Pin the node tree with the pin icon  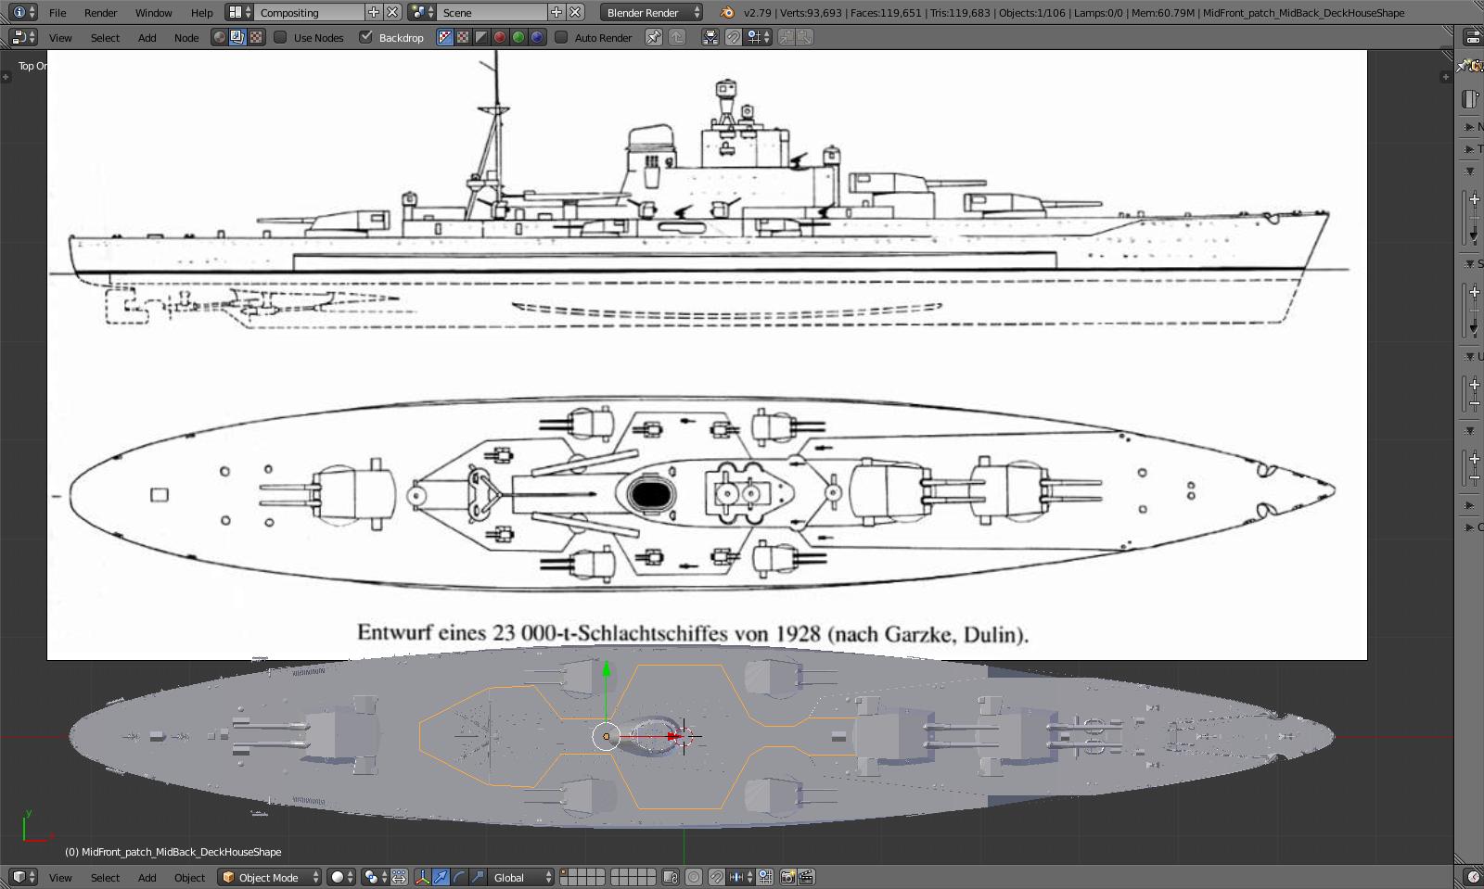click(654, 37)
